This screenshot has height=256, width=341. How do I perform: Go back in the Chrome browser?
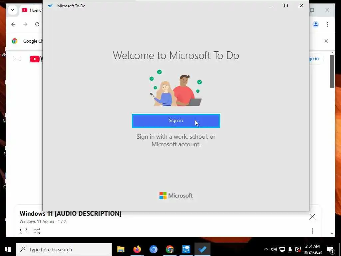[13, 24]
